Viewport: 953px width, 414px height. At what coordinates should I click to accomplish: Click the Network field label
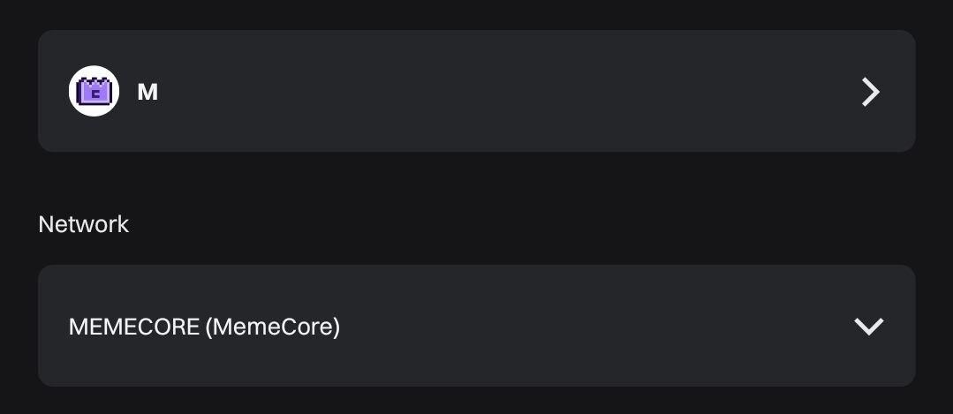click(x=83, y=224)
